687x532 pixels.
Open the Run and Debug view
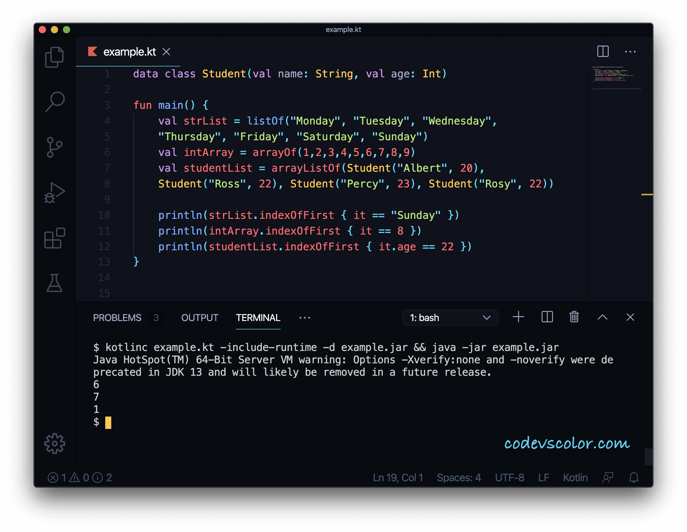[54, 193]
